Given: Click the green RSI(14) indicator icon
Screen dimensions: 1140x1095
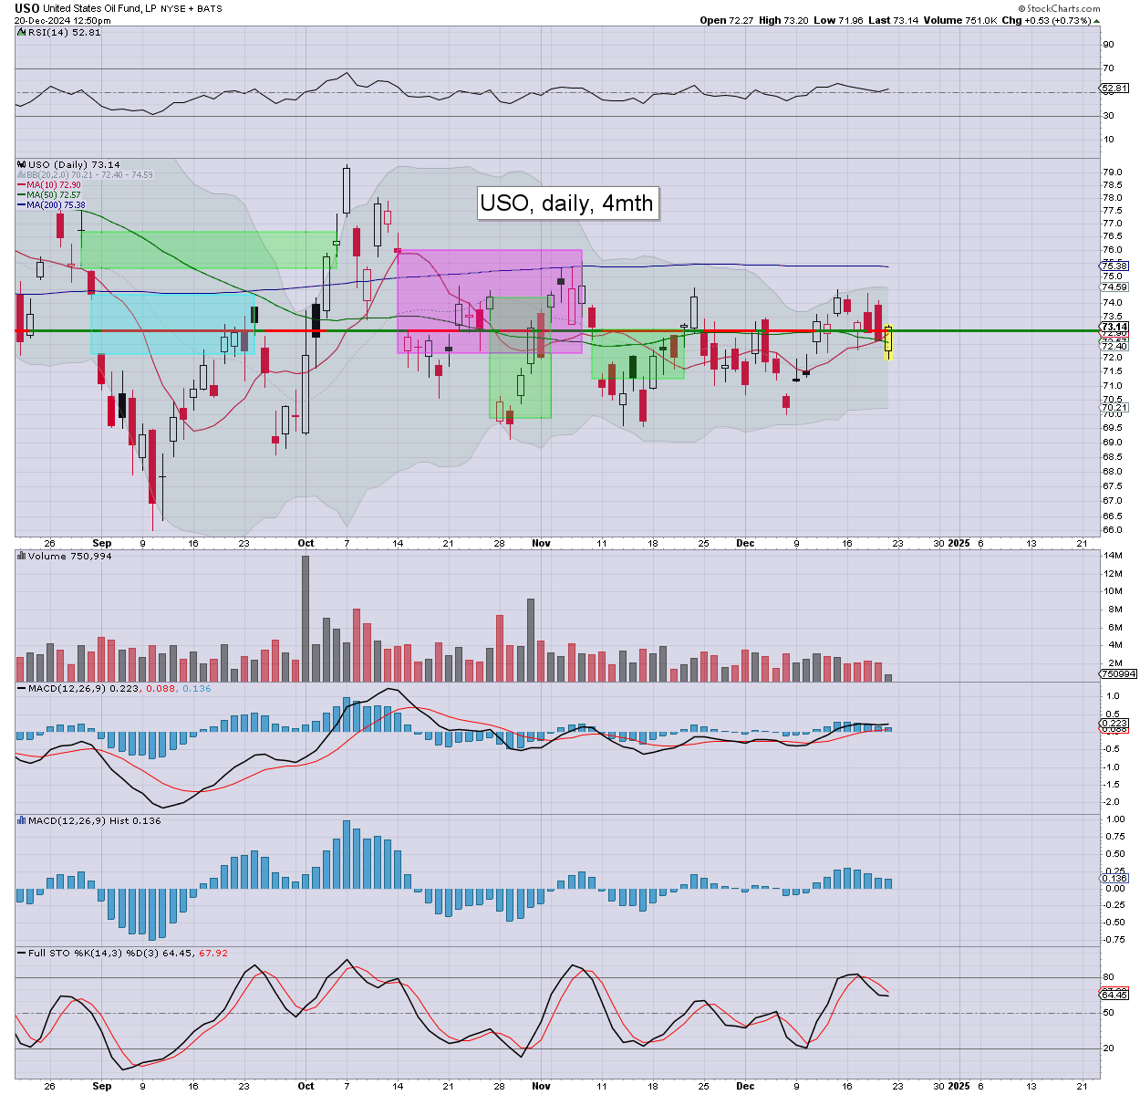Looking at the screenshot, I should (21, 32).
